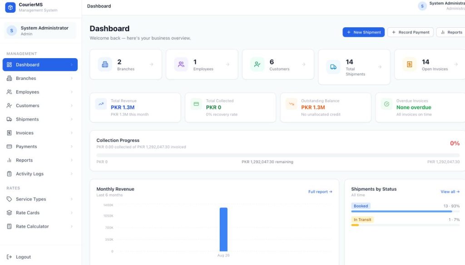Screen dimensions: 465x265
Task: Open the Full report link
Action: tap(320, 192)
